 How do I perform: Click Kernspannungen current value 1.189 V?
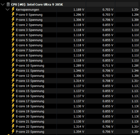coord(79,10)
